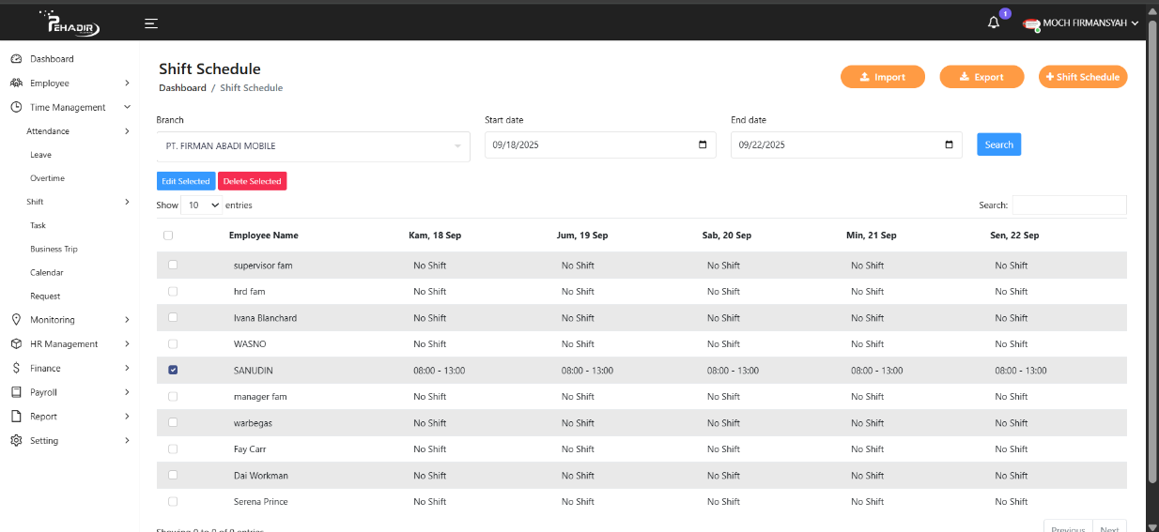Viewport: 1159px width, 532px height.
Task: Open Overtime in the sidebar
Action: 47,178
